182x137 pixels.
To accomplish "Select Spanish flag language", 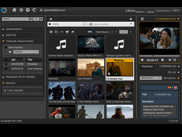I will coord(169,87).
